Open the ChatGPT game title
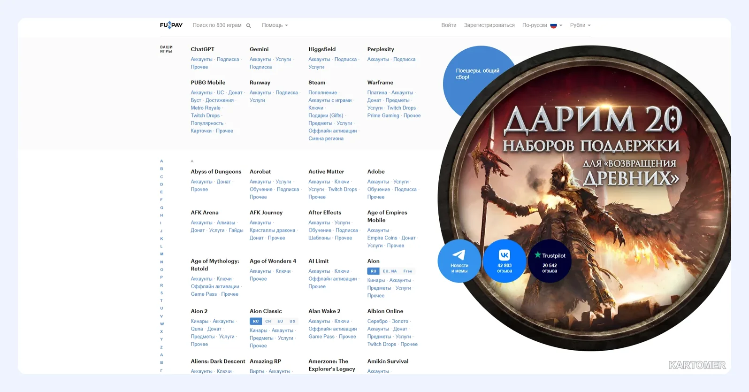Image resolution: width=749 pixels, height=392 pixels. pyautogui.click(x=203, y=49)
